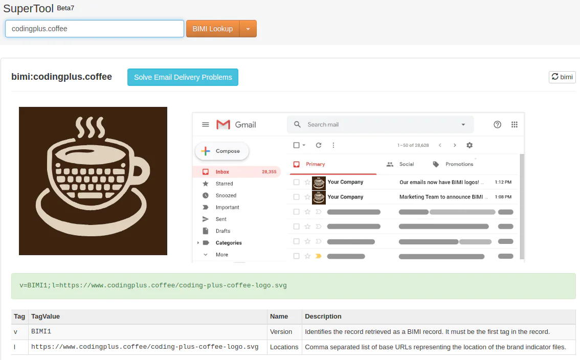This screenshot has width=580, height=360.
Task: Click the '1–50 of 28,628' pagination text
Action: coord(413,145)
